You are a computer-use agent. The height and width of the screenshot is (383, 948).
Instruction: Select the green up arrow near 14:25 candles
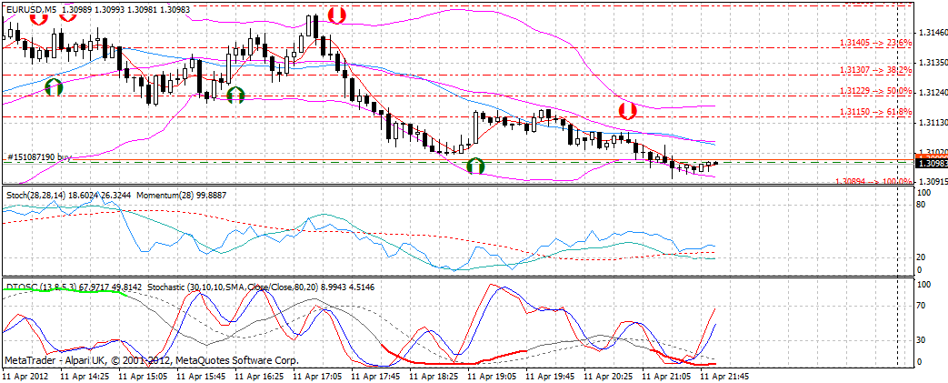coord(54,86)
